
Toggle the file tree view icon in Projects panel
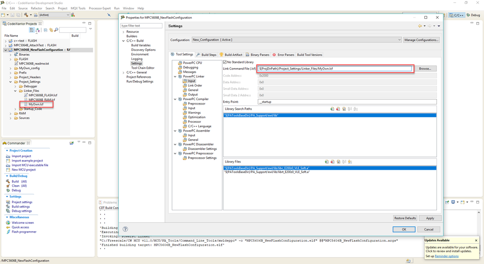pos(32,30)
